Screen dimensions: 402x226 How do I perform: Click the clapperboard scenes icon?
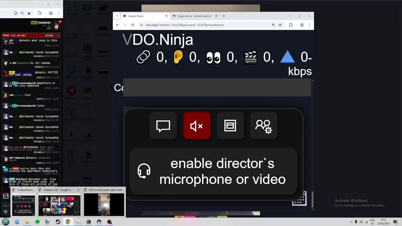[x=251, y=58]
